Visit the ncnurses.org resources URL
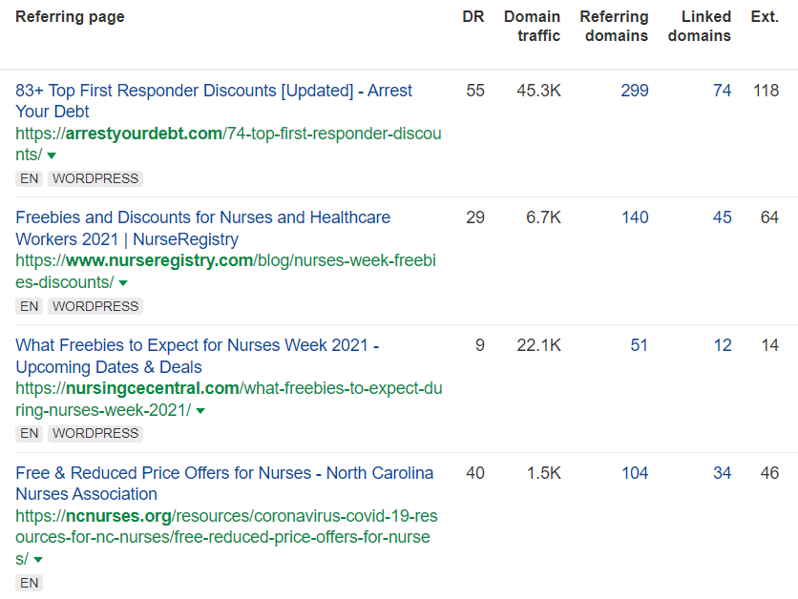 pyautogui.click(x=226, y=516)
